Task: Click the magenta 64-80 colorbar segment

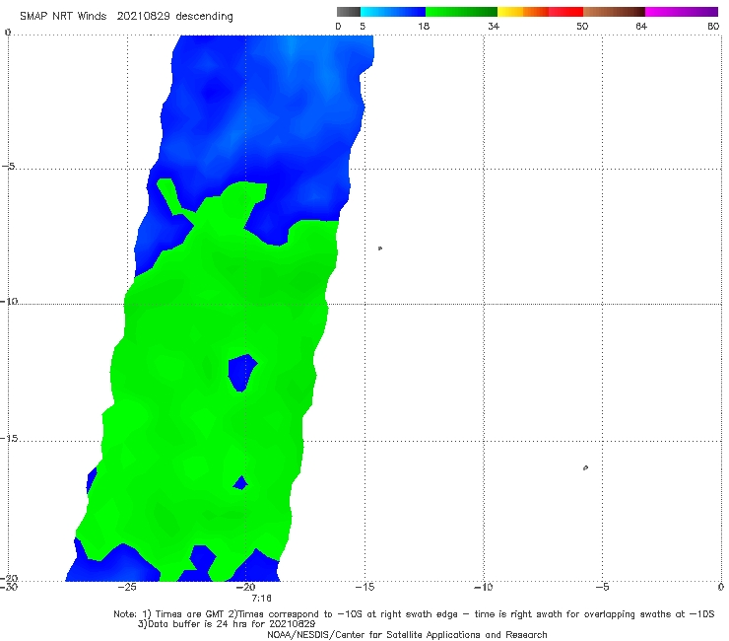Action: click(682, 12)
